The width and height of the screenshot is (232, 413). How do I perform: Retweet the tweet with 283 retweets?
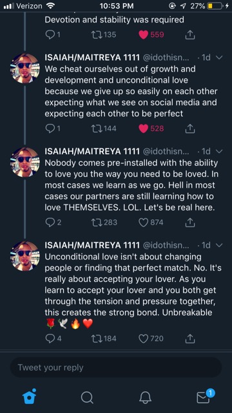[x=96, y=223]
